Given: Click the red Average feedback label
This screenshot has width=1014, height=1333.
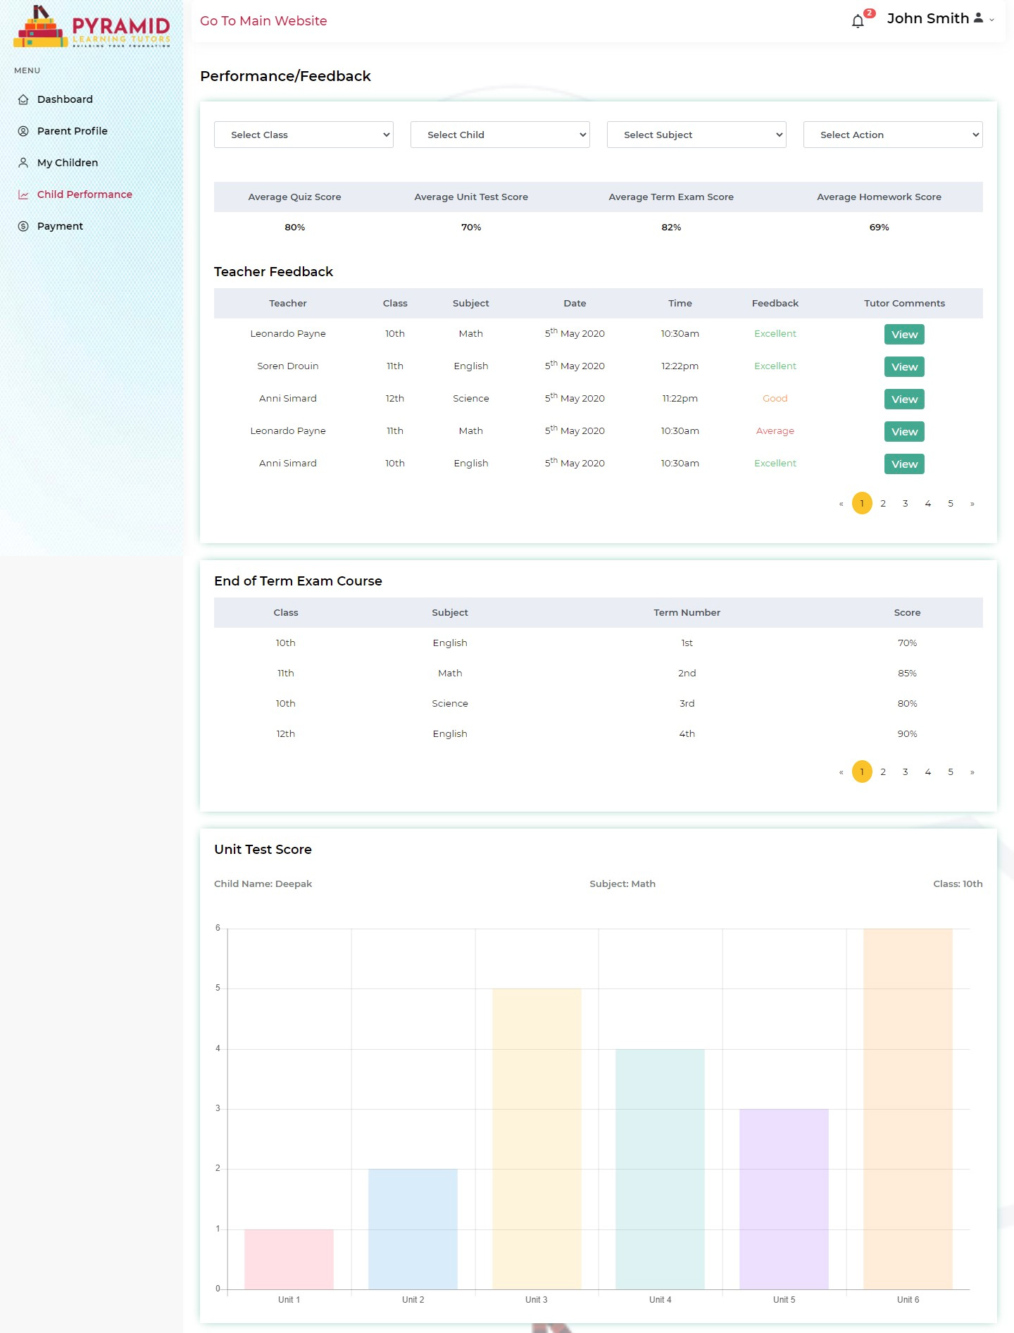Looking at the screenshot, I should click(775, 431).
